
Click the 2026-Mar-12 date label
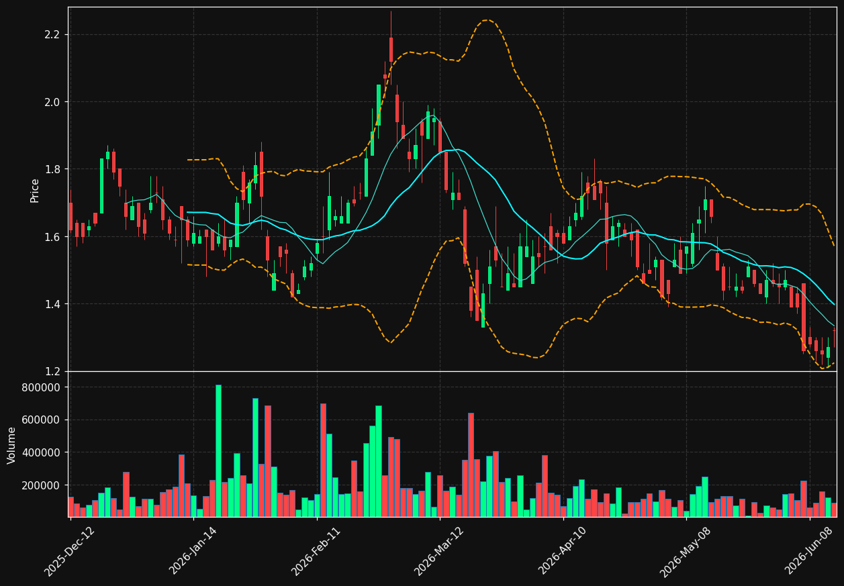pyautogui.click(x=439, y=551)
